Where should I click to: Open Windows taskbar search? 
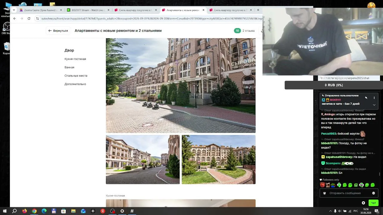tap(14, 211)
